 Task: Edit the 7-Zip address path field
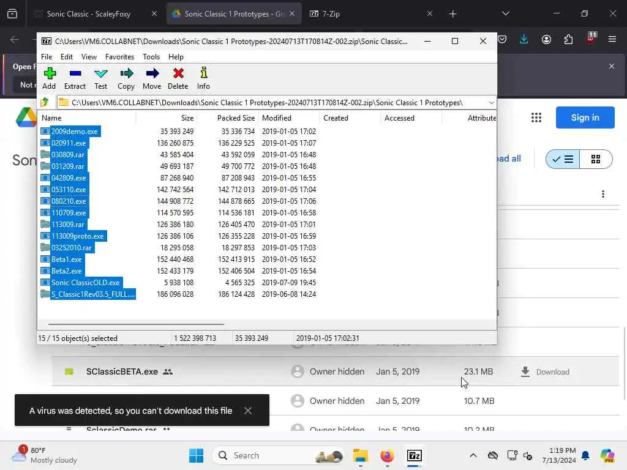(x=272, y=103)
